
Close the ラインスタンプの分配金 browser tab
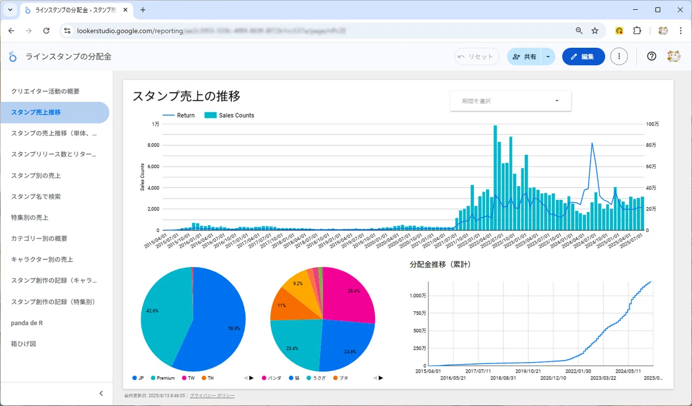click(x=126, y=10)
